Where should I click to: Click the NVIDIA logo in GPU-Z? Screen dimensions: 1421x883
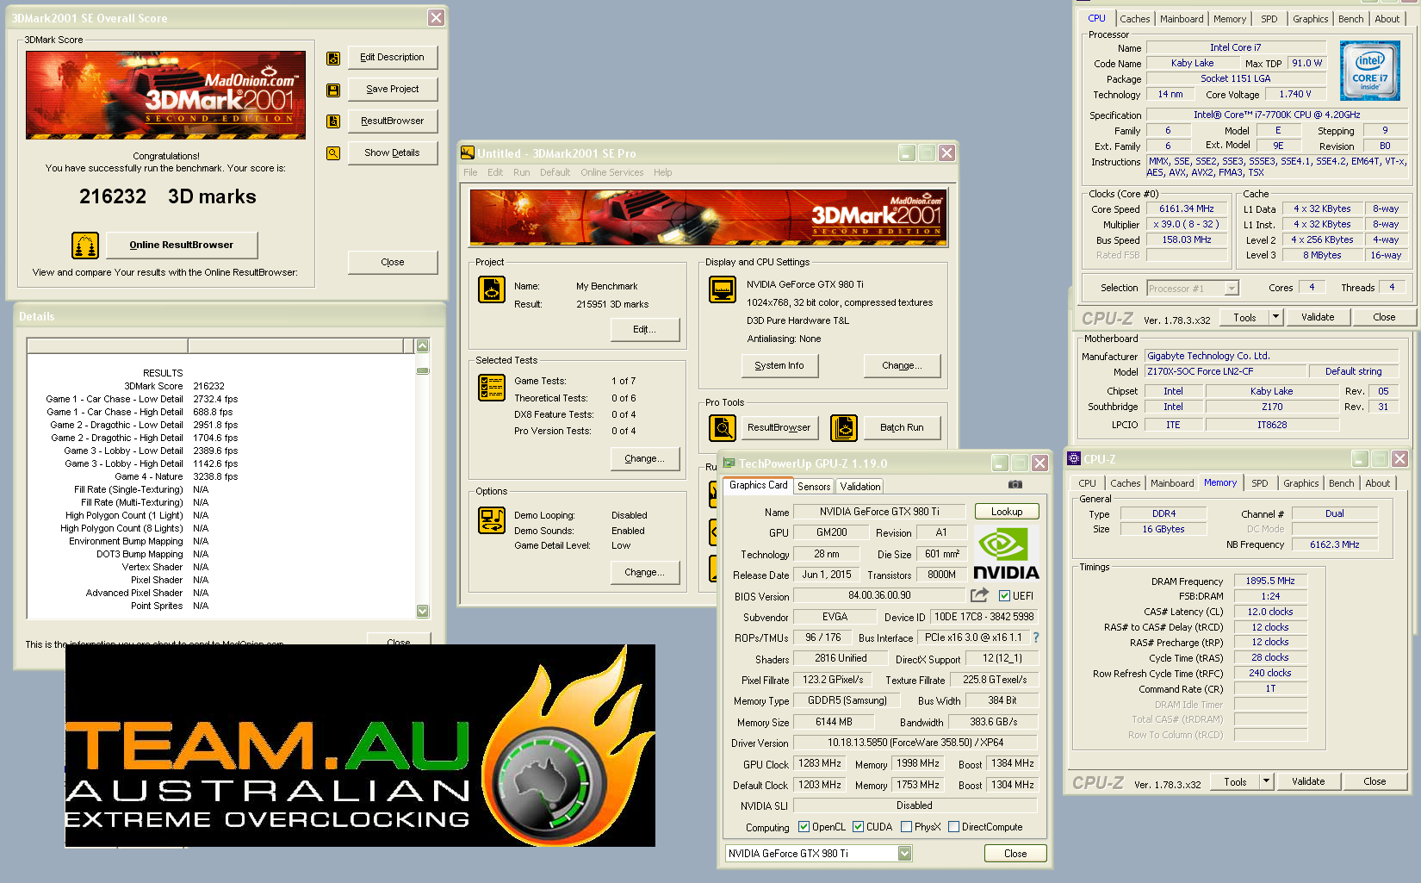[x=1006, y=554]
